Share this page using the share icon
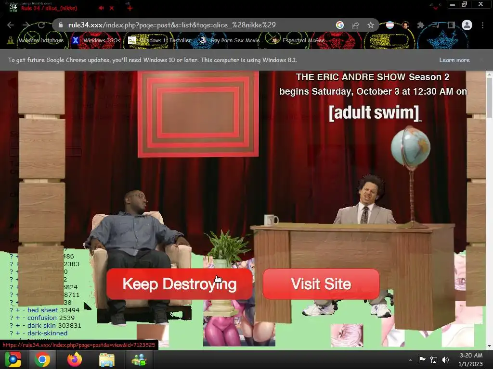 [355, 25]
